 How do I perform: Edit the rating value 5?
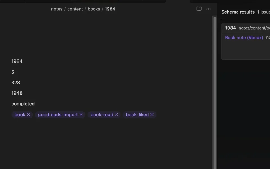pyautogui.click(x=13, y=72)
